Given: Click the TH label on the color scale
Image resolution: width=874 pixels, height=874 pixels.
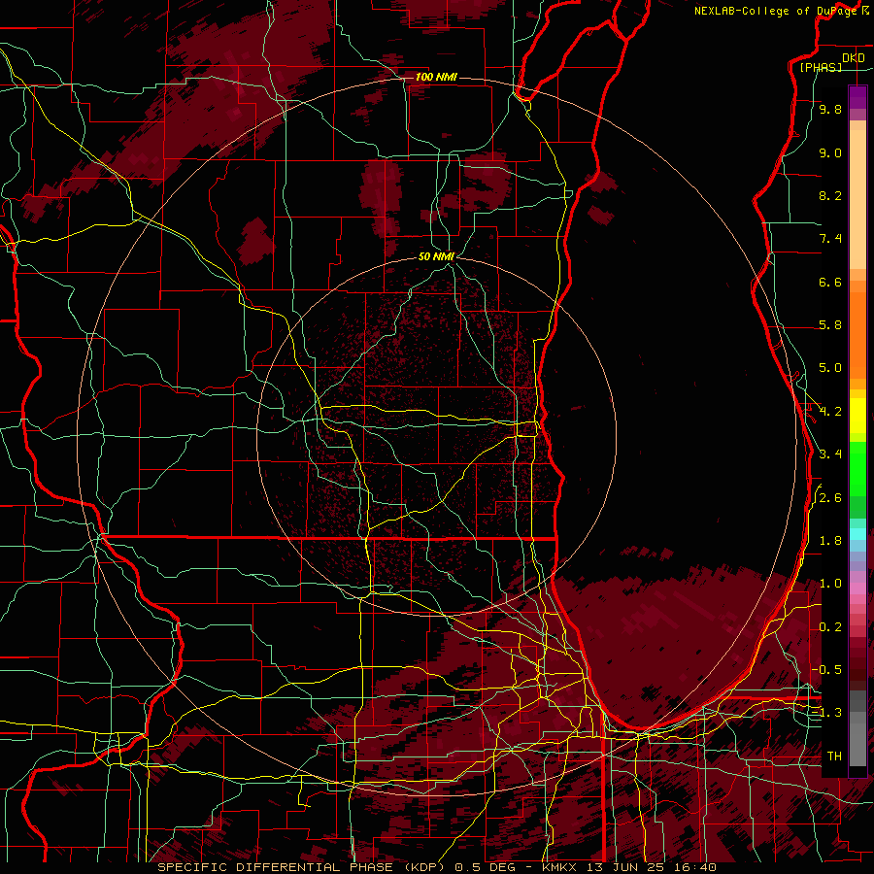Looking at the screenshot, I should (834, 756).
